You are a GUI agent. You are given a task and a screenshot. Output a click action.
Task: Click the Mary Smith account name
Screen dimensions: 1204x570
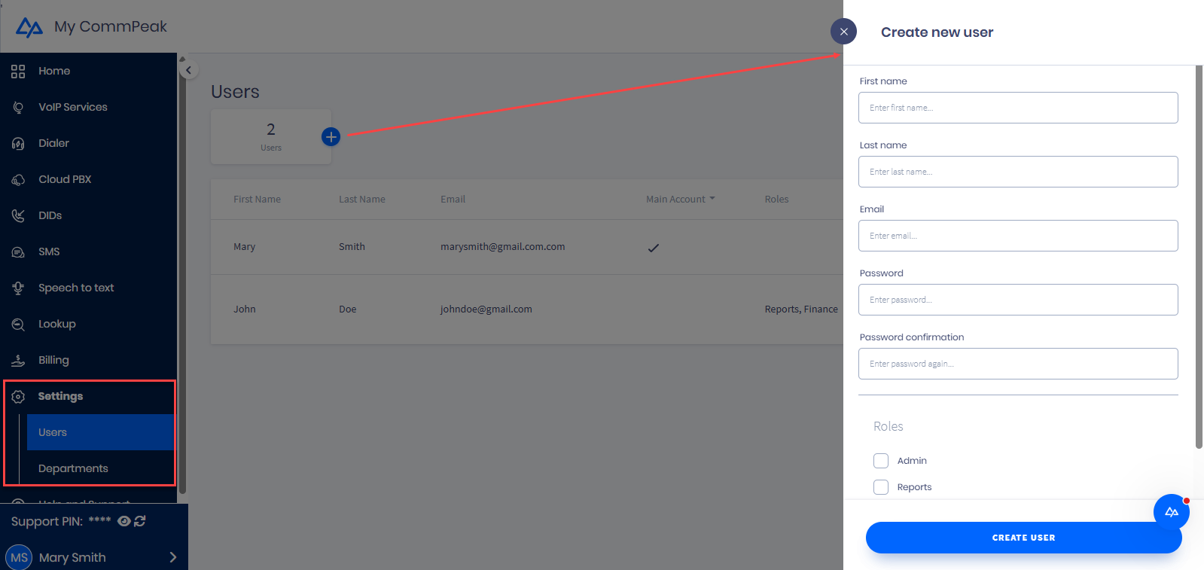(72, 557)
